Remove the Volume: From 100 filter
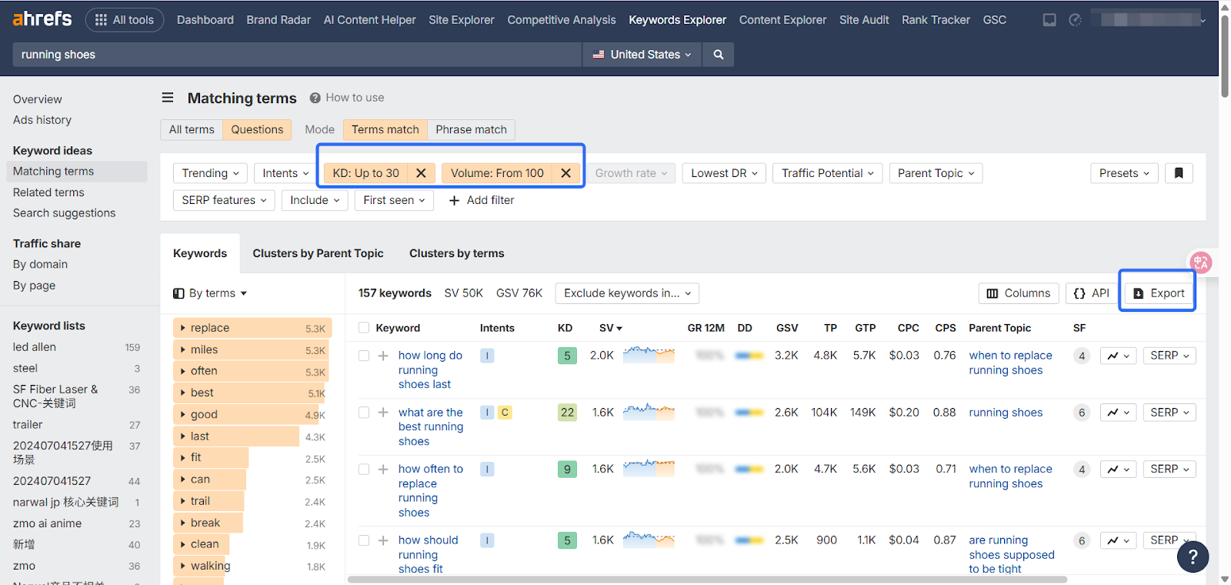 pyautogui.click(x=565, y=173)
